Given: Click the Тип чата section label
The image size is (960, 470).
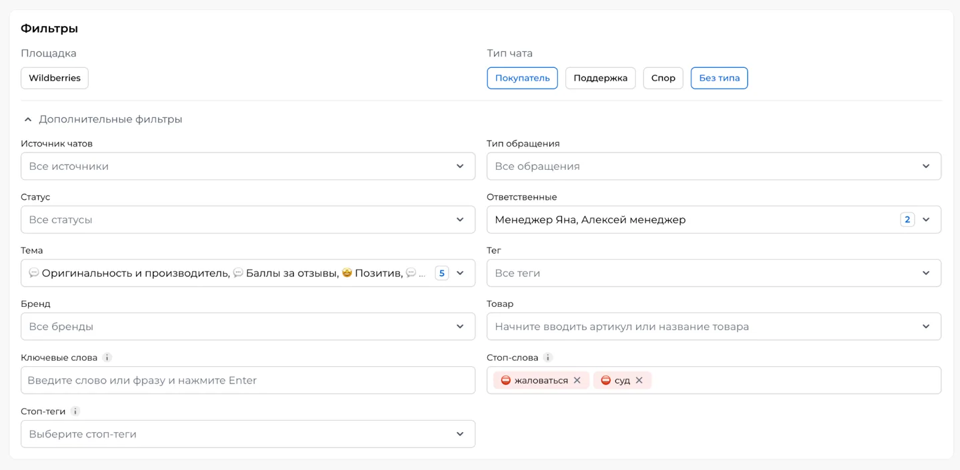Looking at the screenshot, I should 510,53.
